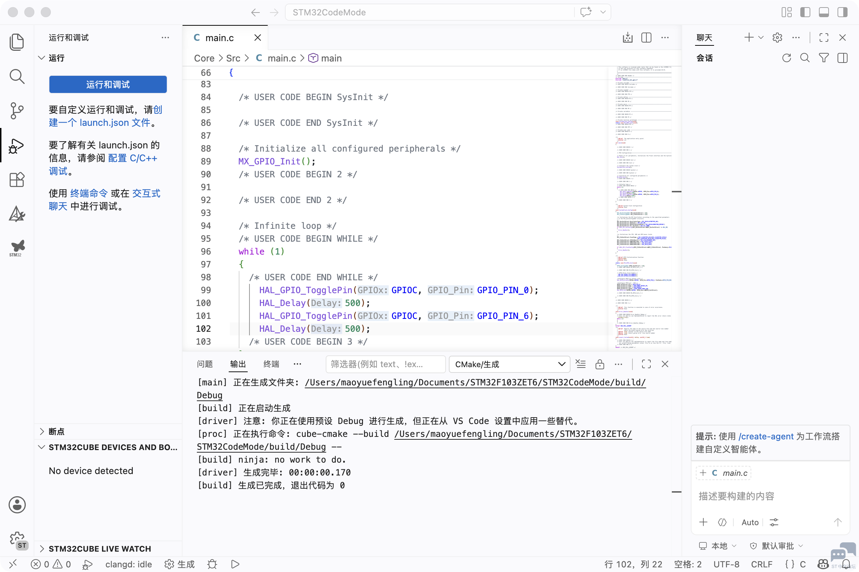
Task: Open the CMake view in activity bar
Action: pos(17,214)
